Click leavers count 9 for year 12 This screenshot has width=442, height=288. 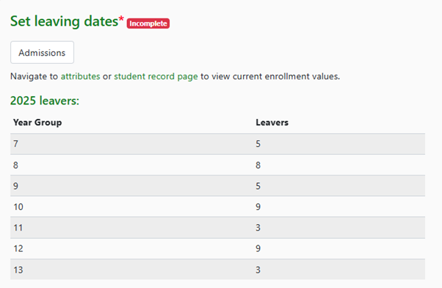(x=339, y=248)
